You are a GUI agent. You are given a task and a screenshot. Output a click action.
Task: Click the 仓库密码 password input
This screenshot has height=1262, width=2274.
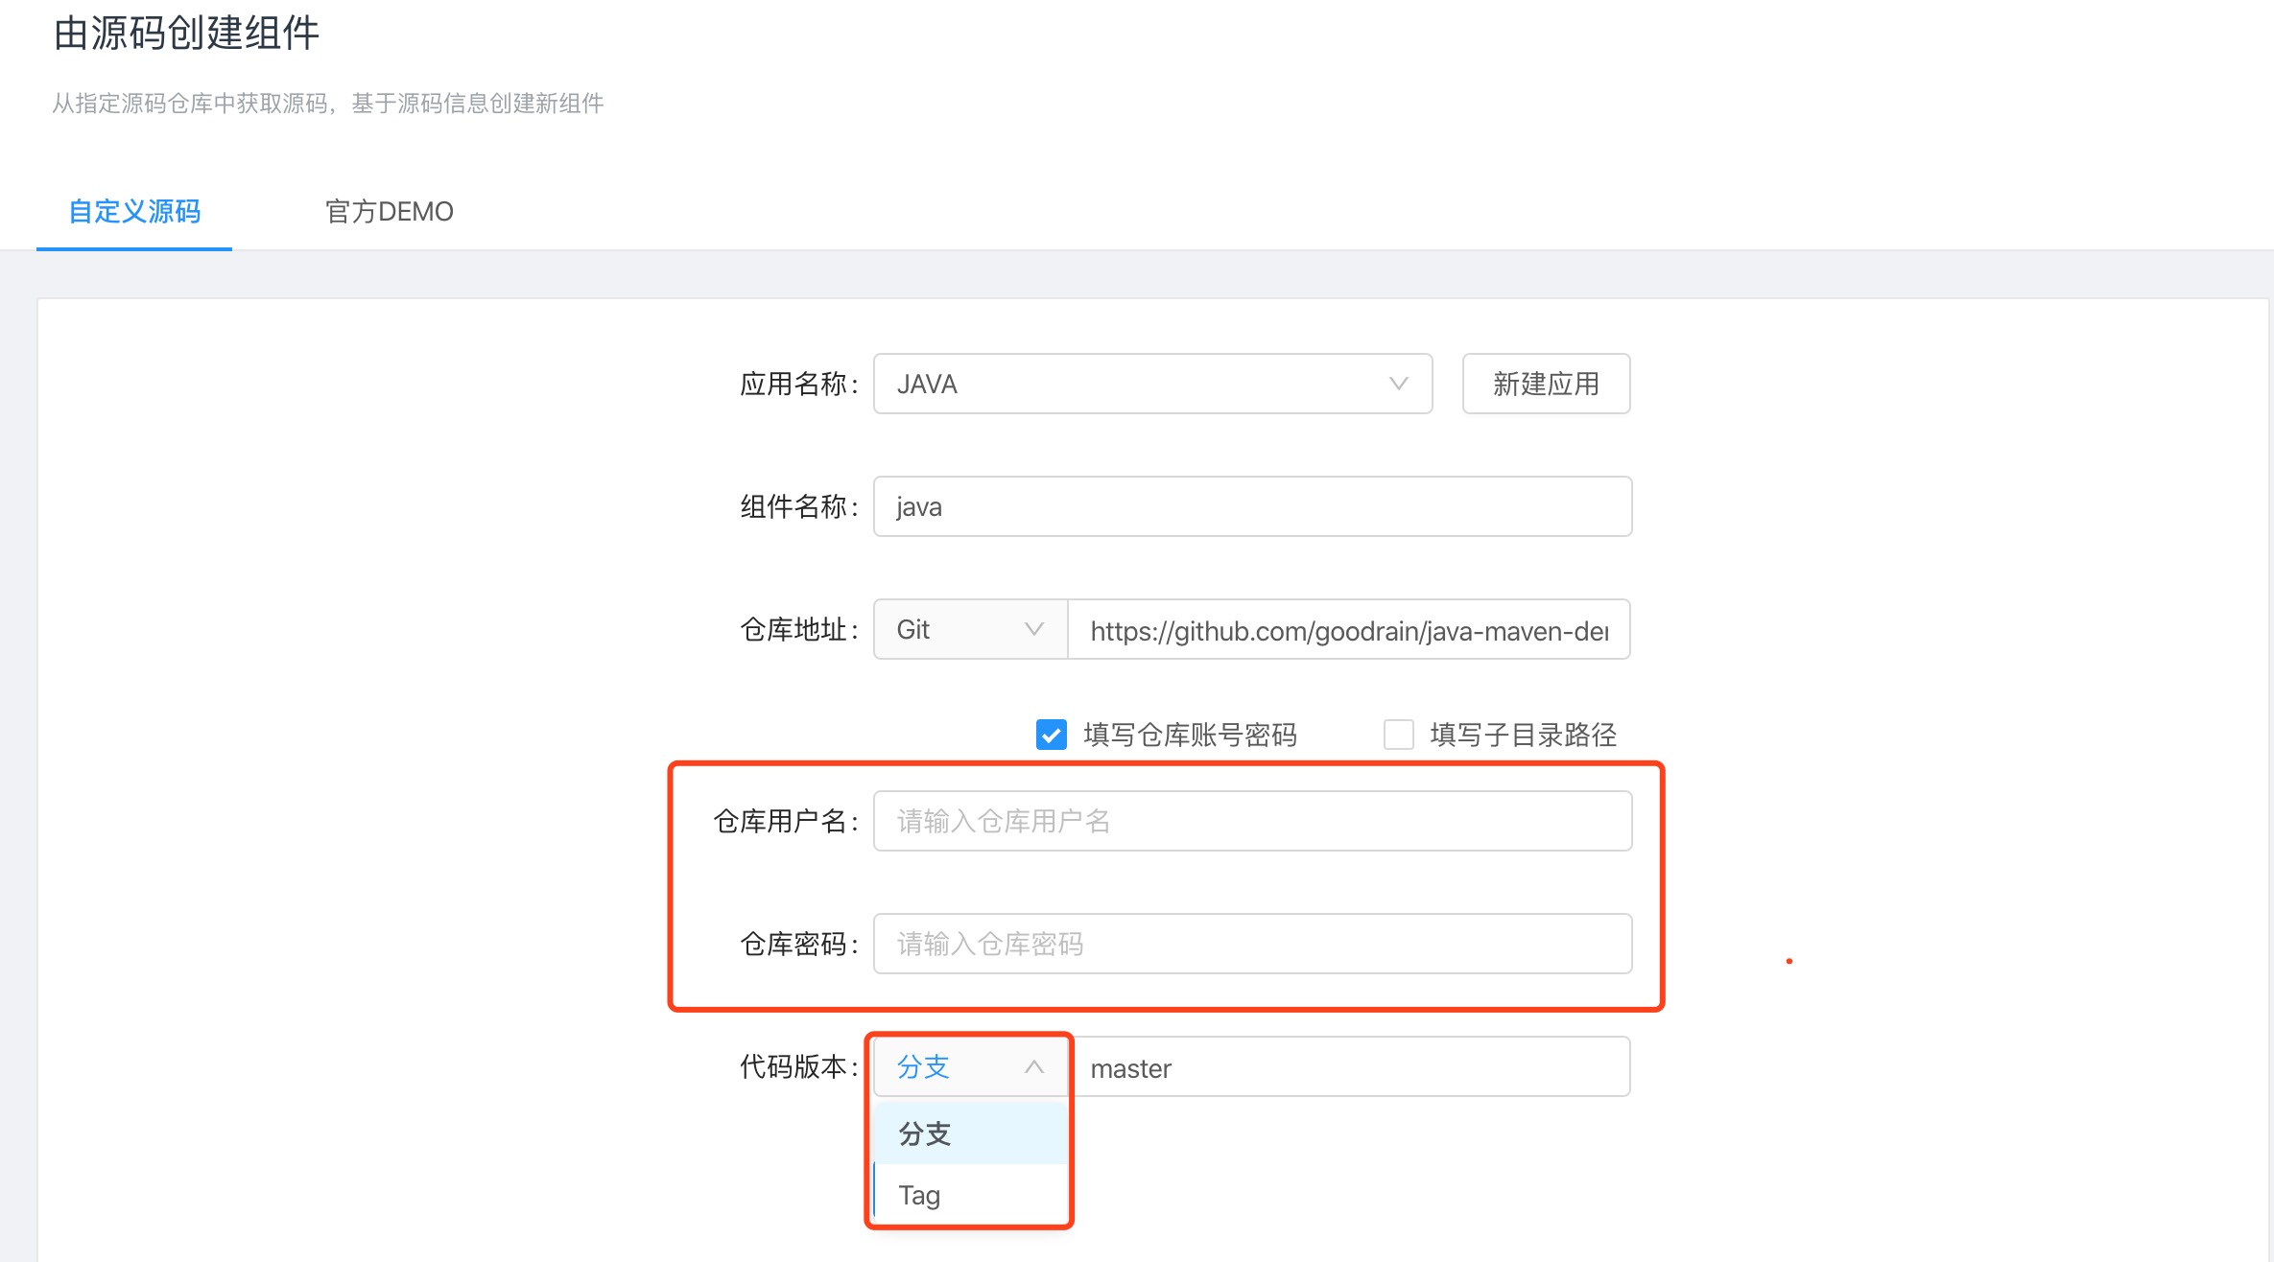coord(1250,944)
